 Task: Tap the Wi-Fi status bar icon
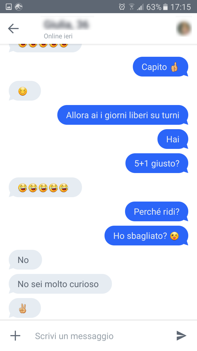132,7
